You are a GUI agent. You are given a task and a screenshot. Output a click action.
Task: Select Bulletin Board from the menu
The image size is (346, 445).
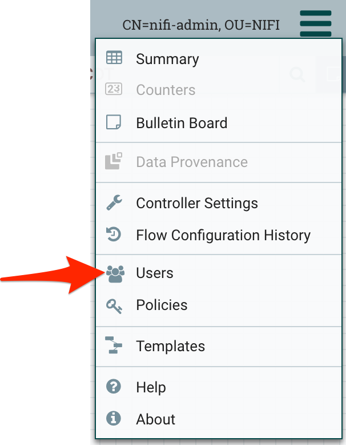[x=182, y=123]
